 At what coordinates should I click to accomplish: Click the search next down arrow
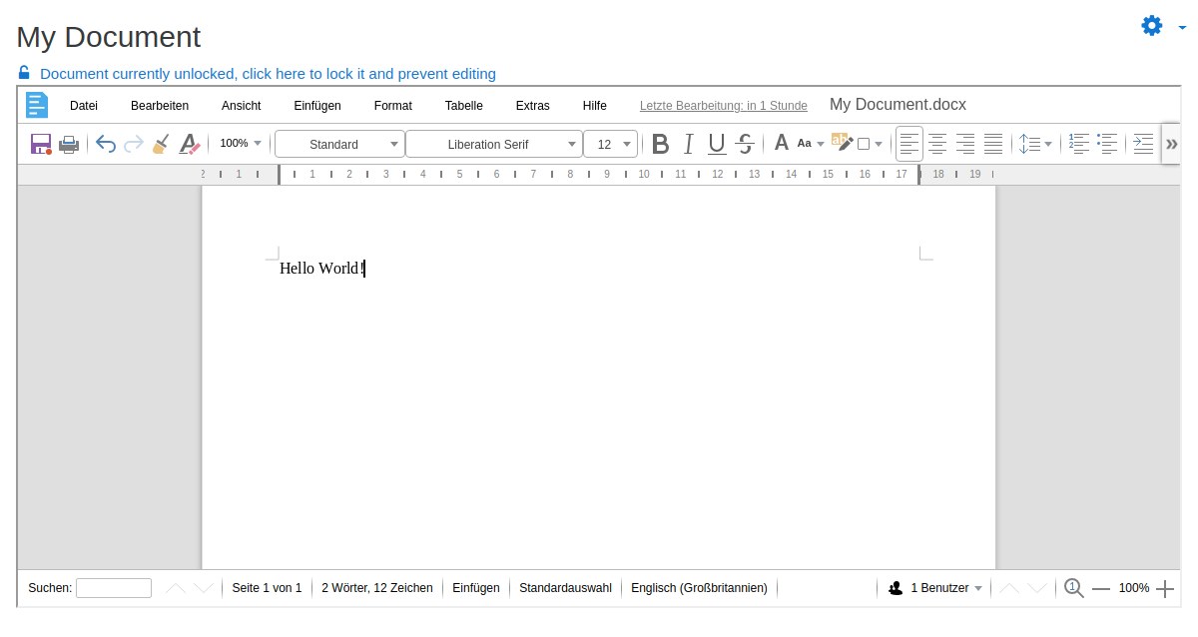tap(204, 588)
